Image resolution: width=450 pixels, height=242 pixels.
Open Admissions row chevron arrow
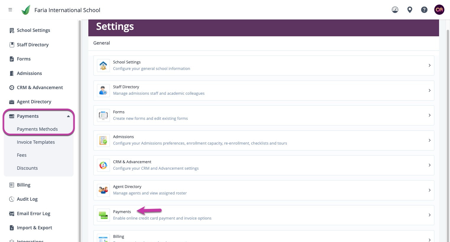(430, 140)
